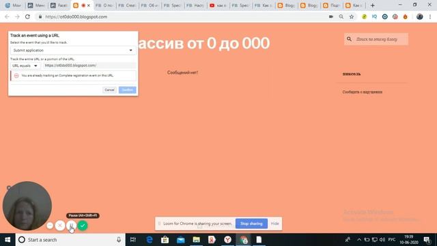Switch to the 'FB Creat' tab
437x246 pixels.
coord(127,5)
